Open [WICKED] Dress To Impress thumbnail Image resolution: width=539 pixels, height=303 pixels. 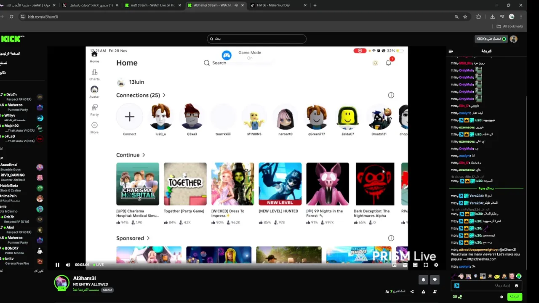click(x=233, y=184)
